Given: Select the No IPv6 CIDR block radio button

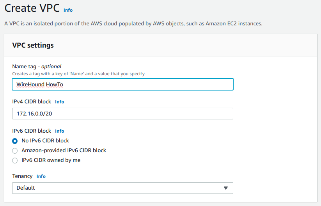Looking at the screenshot, I should click(x=15, y=141).
